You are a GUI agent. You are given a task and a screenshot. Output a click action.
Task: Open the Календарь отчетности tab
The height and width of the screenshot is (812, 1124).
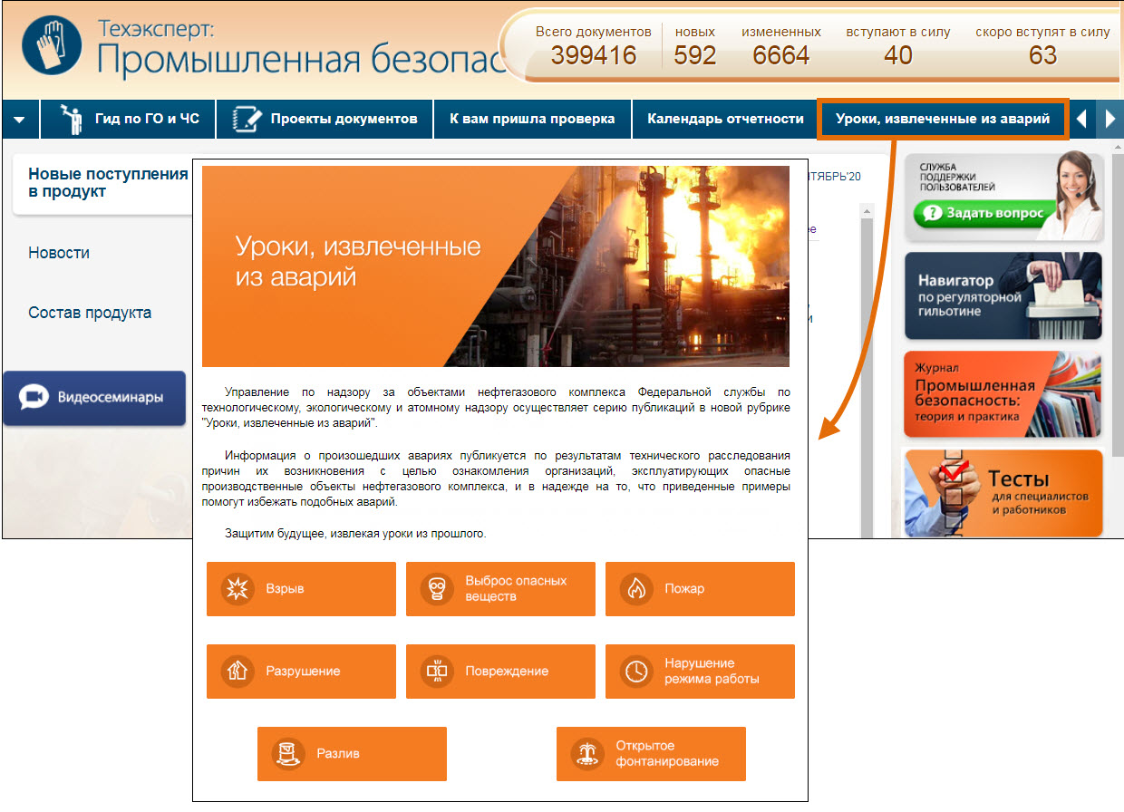point(725,119)
